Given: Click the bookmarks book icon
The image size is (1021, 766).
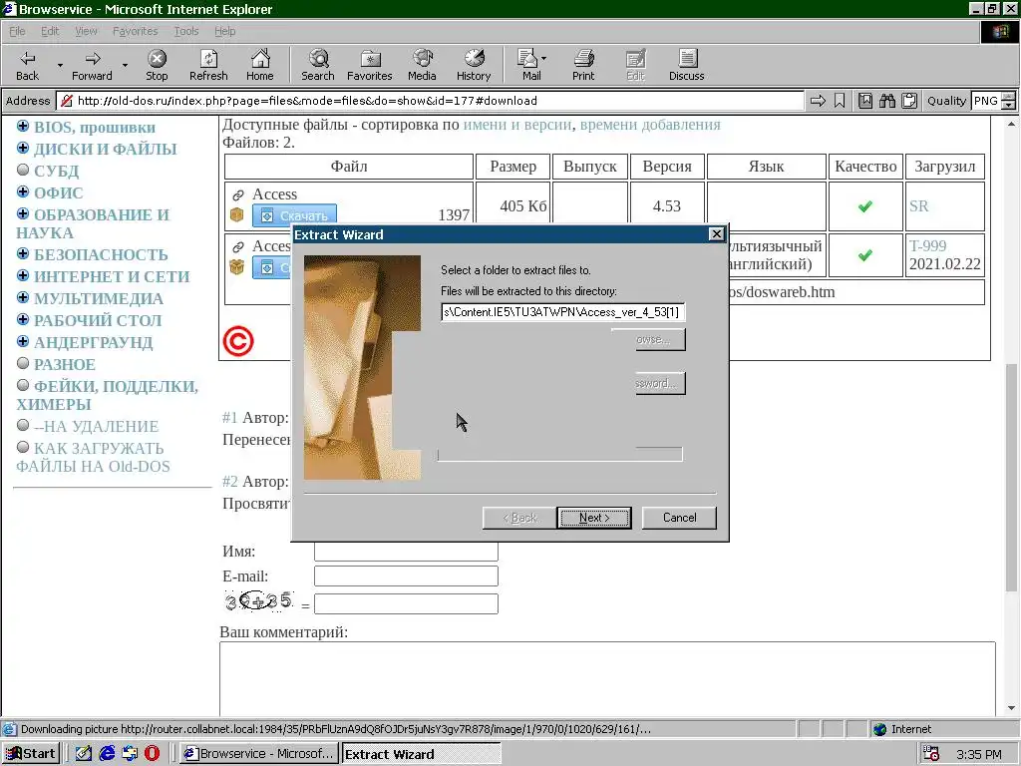Looking at the screenshot, I should pos(865,101).
